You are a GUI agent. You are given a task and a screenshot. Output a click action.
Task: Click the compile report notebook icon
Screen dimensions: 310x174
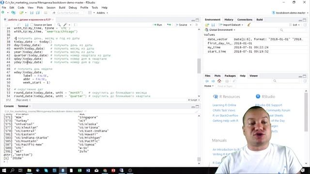[76, 25]
